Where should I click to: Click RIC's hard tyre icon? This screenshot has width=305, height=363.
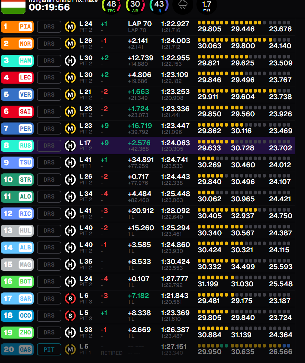(70, 213)
